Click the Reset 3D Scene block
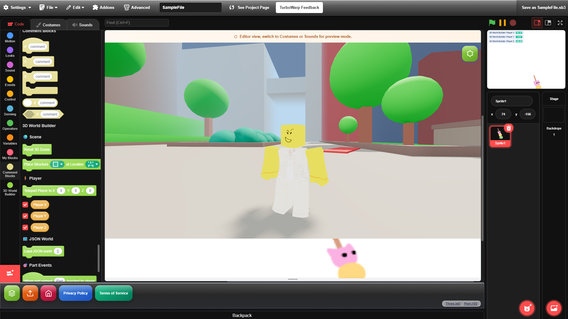568x319 pixels. pos(37,150)
